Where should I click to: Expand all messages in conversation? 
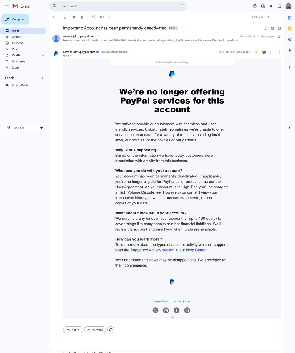pyautogui.click(x=265, y=28)
